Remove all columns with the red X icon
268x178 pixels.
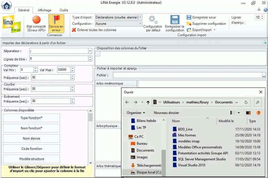point(74,30)
